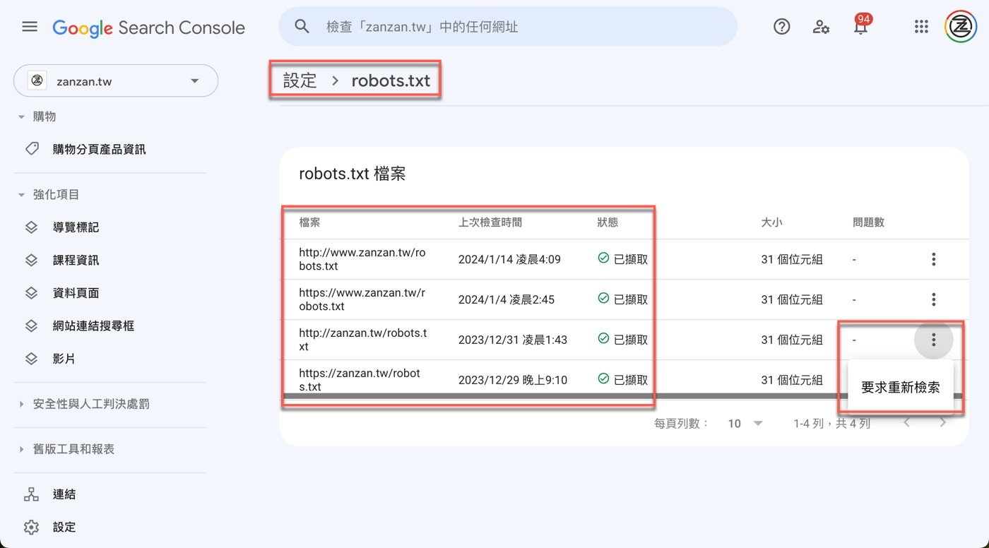Click the 連結 sitemap icon
The width and height of the screenshot is (989, 548).
click(x=31, y=494)
